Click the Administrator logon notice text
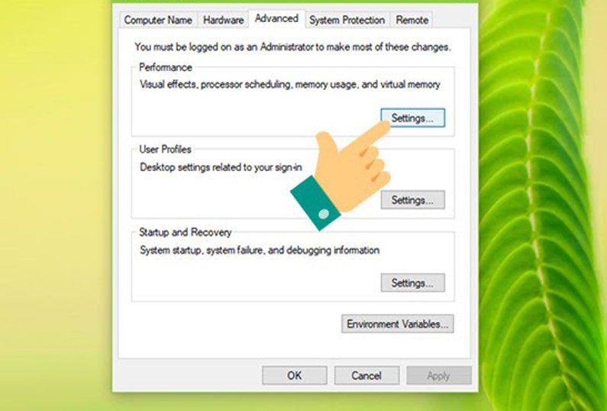607x411 pixels. [292, 47]
